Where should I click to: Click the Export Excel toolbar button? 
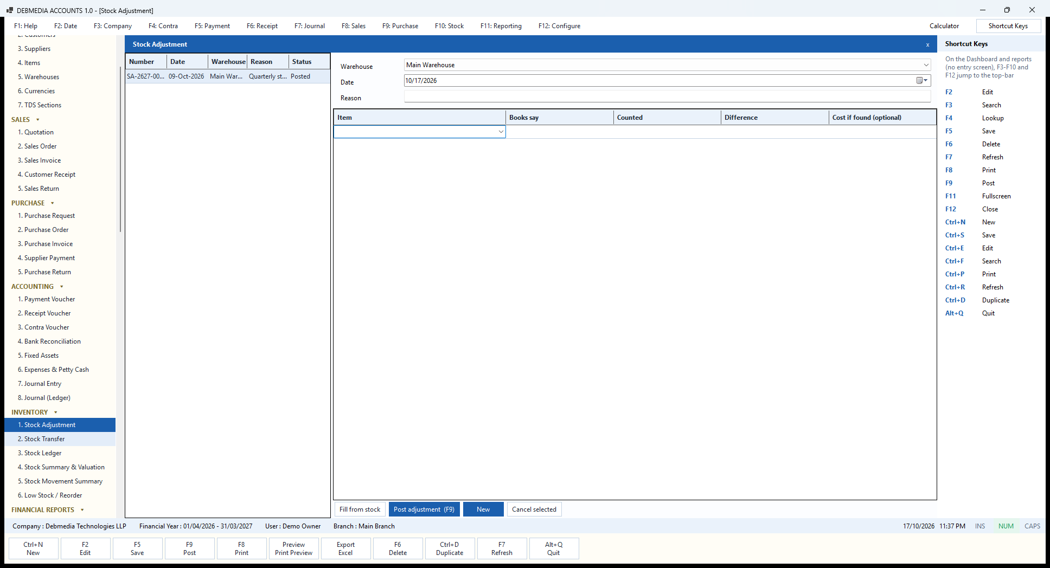tap(345, 548)
